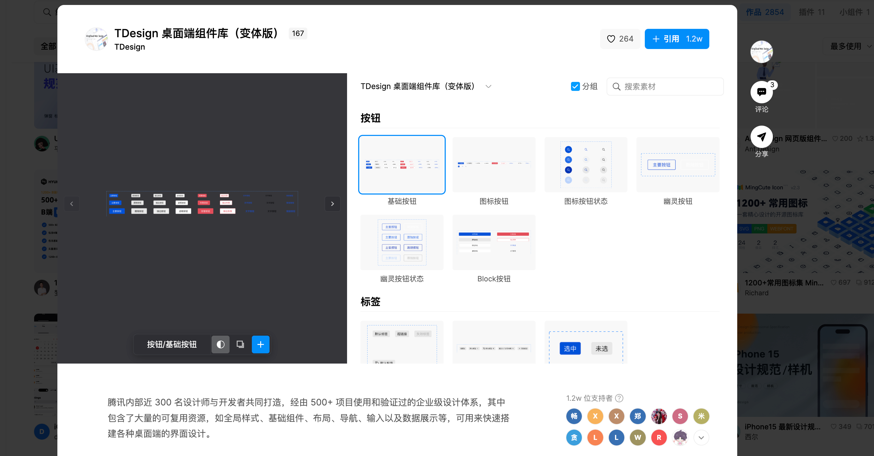Open the red-haired photo supporter avatar

pos(658,416)
